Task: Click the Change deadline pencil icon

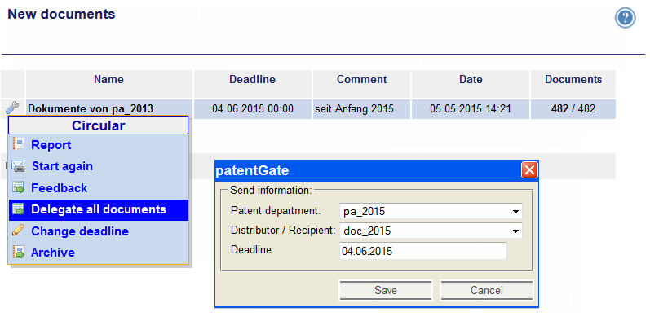Action: (18, 231)
